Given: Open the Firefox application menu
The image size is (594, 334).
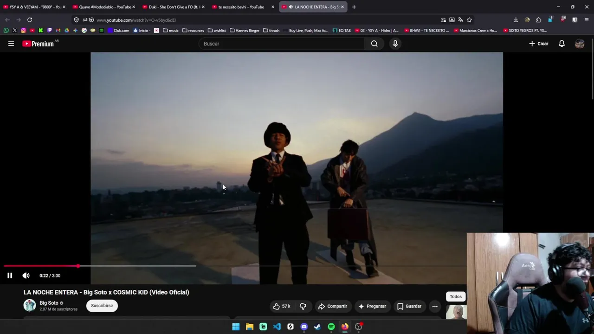Looking at the screenshot, I should pos(587,20).
